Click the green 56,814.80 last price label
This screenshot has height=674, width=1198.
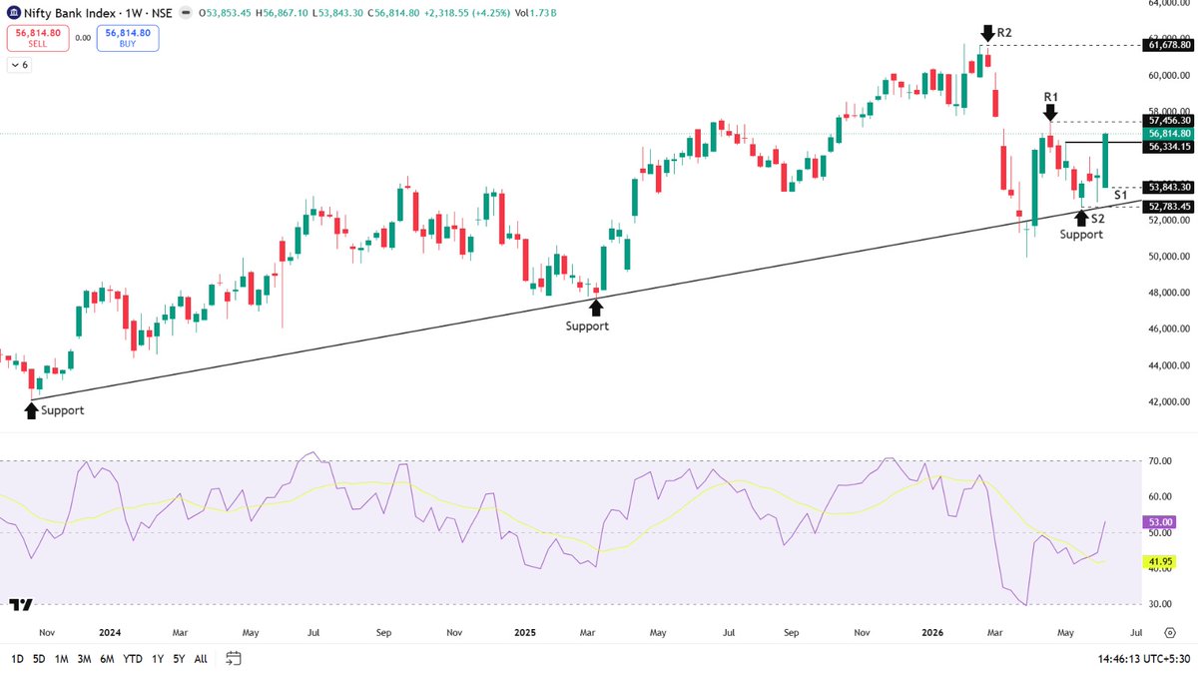tap(1170, 133)
